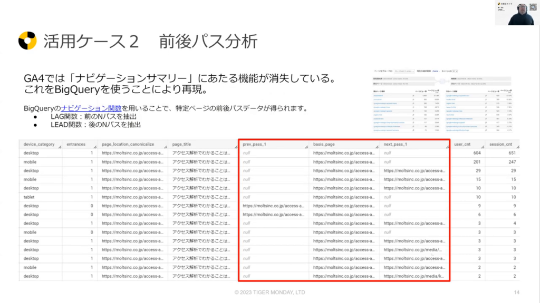Click the resize handle on prev_pass_1 column header
The height and width of the screenshot is (303, 540).
pos(306,147)
